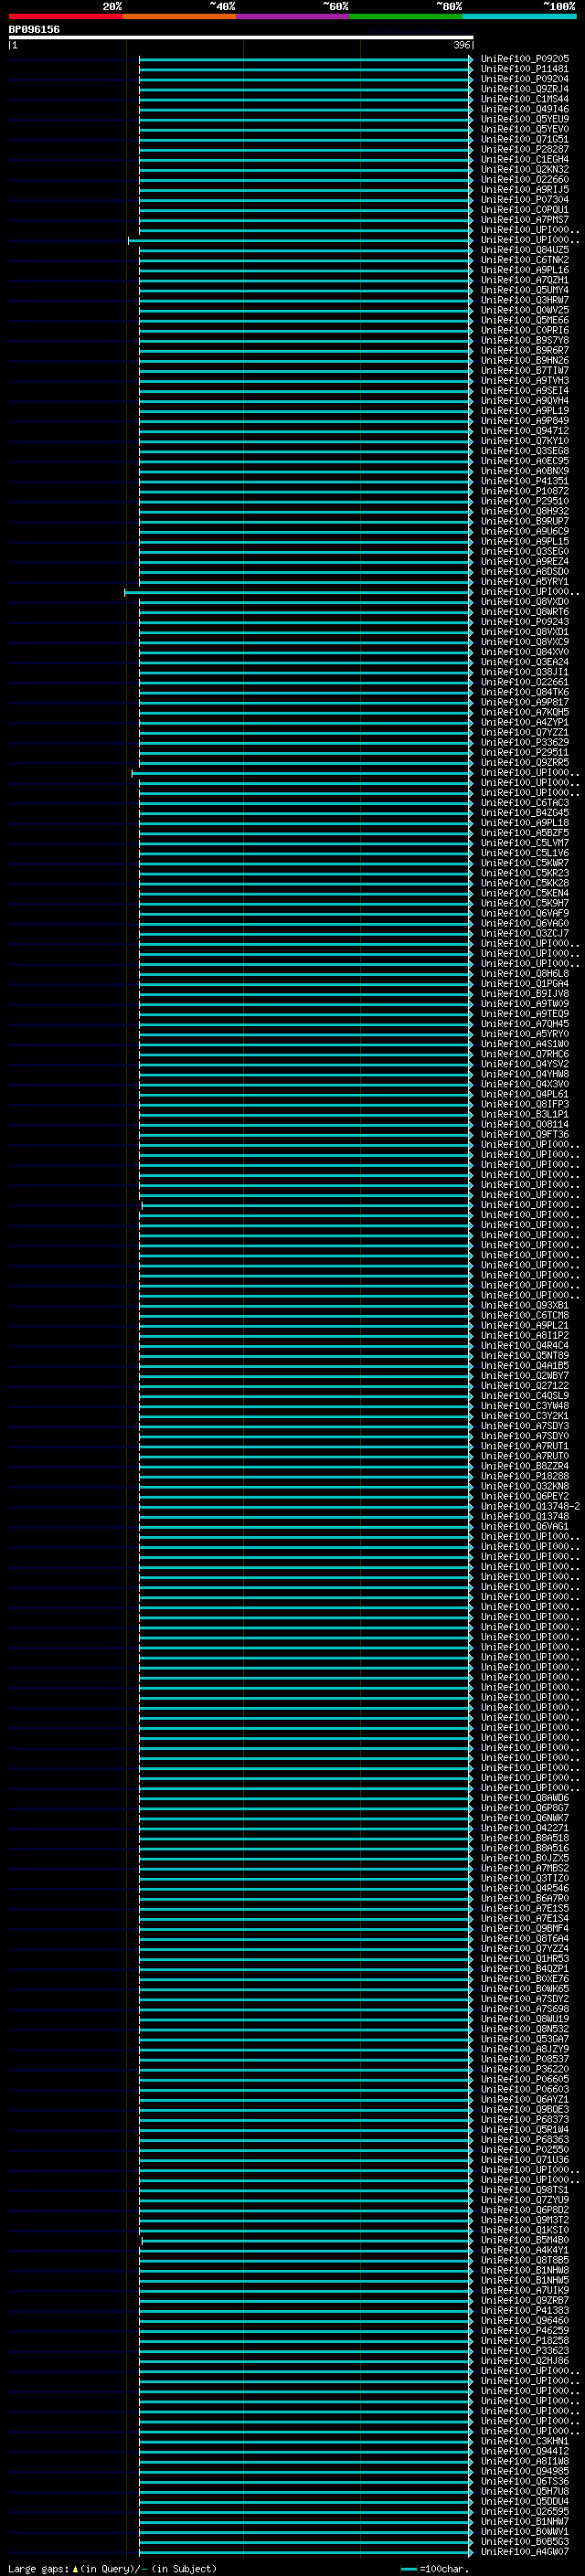Click the red 20% identity legend segment
This screenshot has width=585, height=2576.
pyautogui.click(x=65, y=16)
